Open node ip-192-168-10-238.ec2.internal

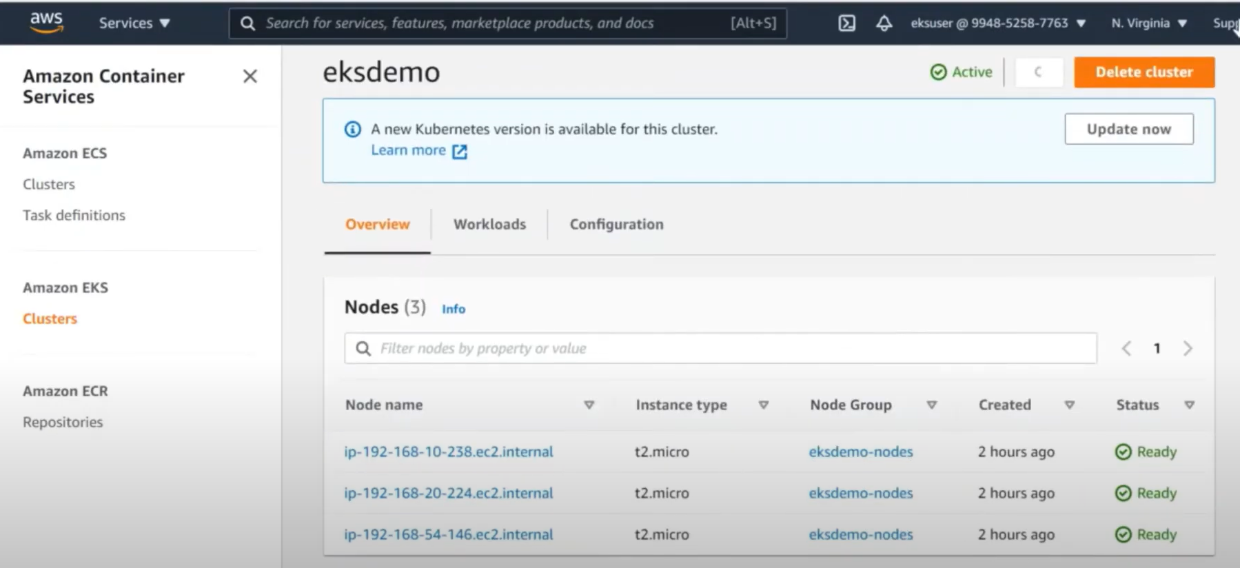tap(449, 452)
